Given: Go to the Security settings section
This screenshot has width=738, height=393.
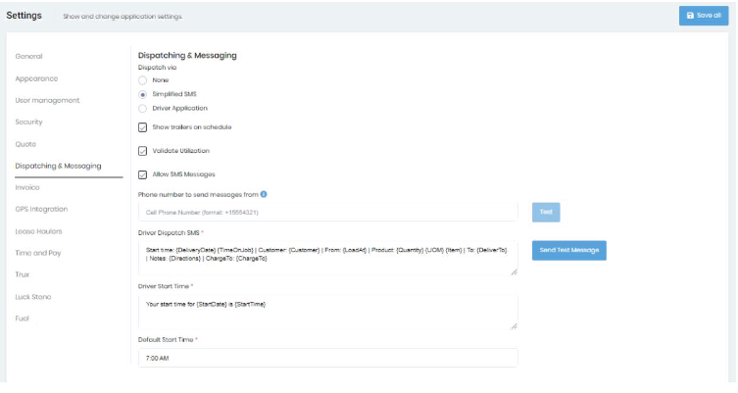Looking at the screenshot, I should [x=29, y=123].
